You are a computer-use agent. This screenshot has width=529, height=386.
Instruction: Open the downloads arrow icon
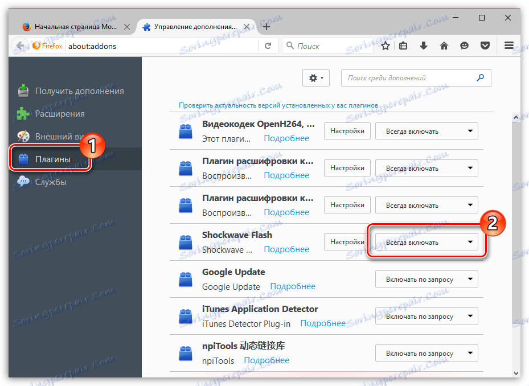pos(424,46)
